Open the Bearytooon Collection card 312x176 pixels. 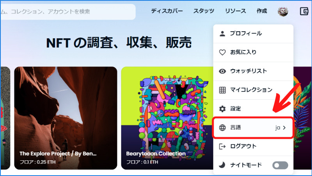(167, 118)
